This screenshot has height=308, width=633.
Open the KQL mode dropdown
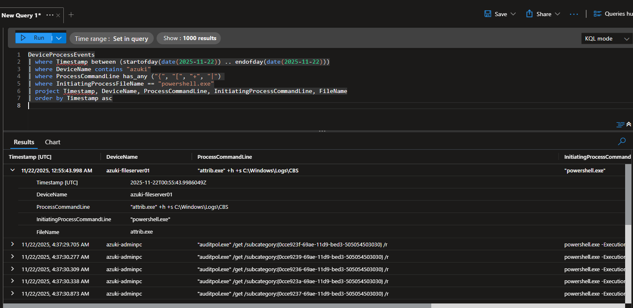tap(607, 38)
